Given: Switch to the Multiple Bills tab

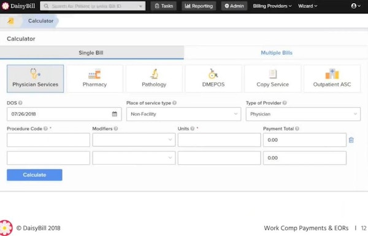Looking at the screenshot, I should tap(276, 53).
